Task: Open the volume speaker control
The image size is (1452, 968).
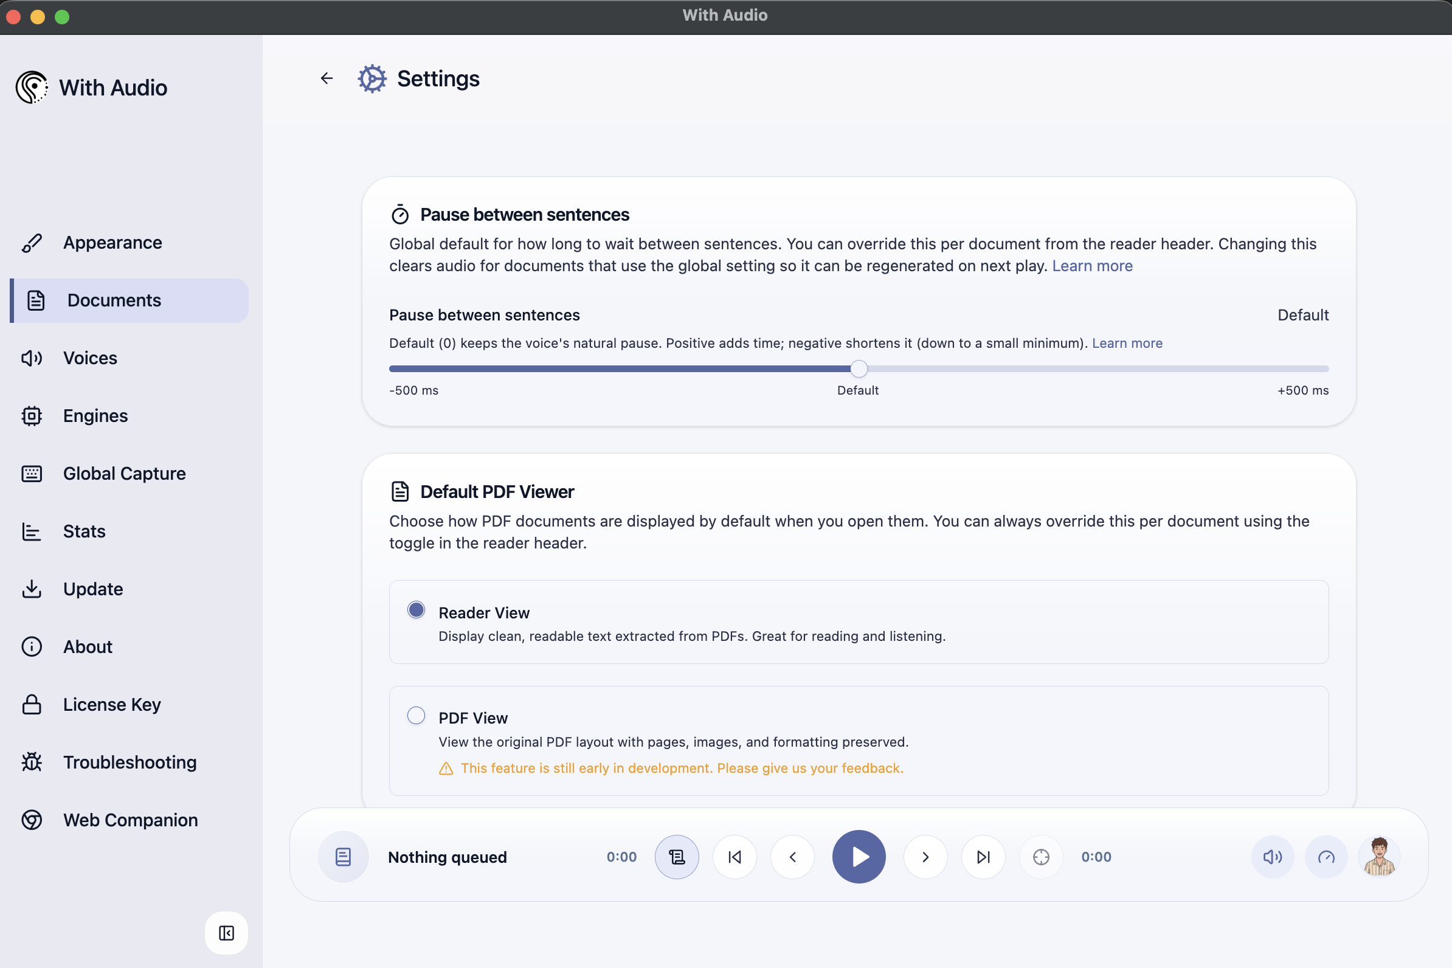Action: coord(1273,857)
